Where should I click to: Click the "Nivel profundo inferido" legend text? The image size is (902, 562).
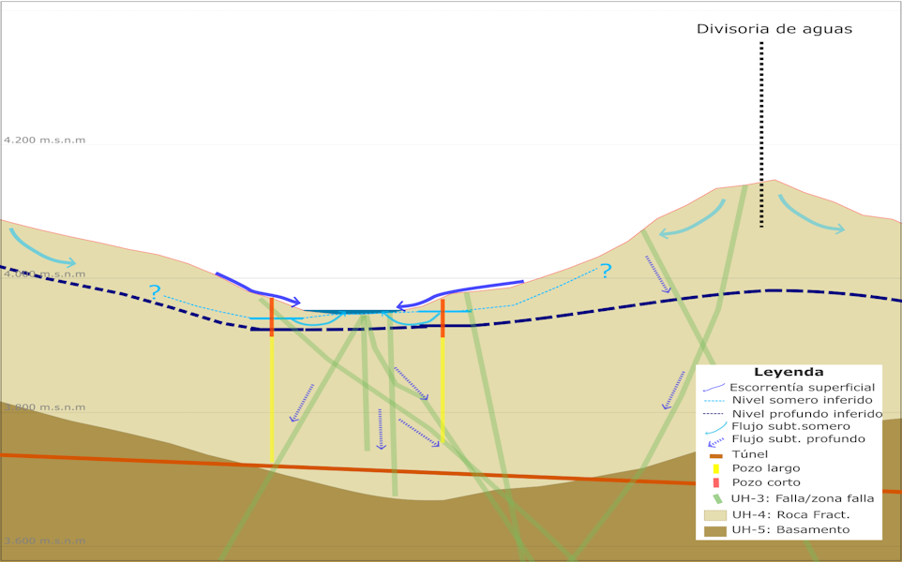[x=806, y=413]
